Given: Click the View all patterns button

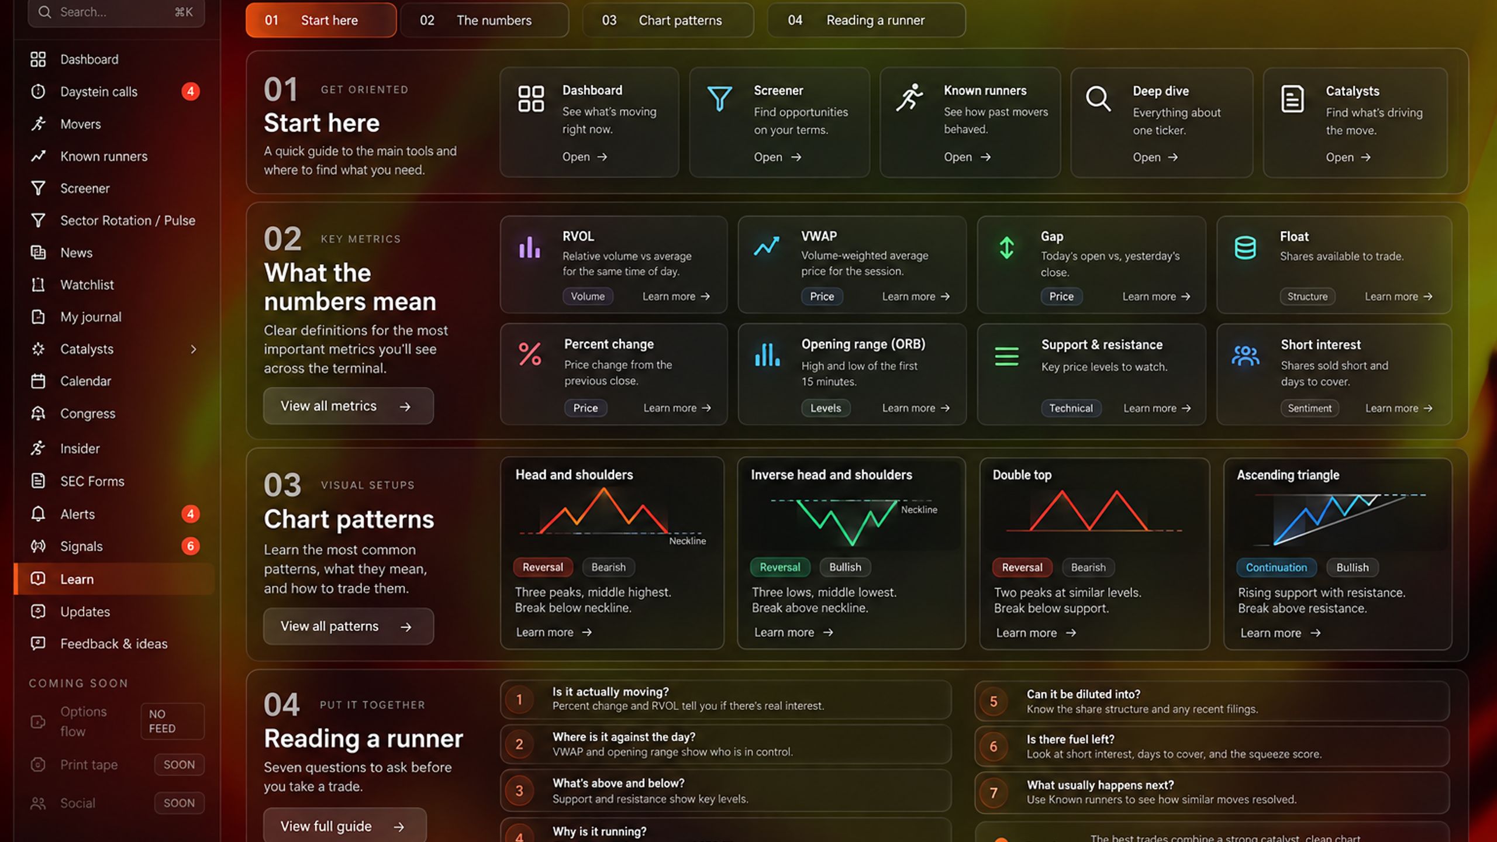Looking at the screenshot, I should coord(349,626).
